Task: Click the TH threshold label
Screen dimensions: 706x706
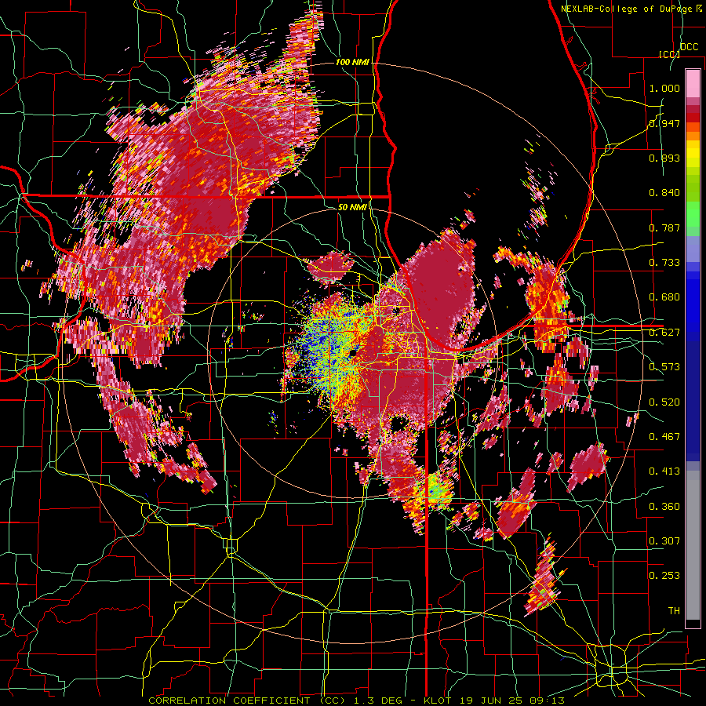Action: 674,611
